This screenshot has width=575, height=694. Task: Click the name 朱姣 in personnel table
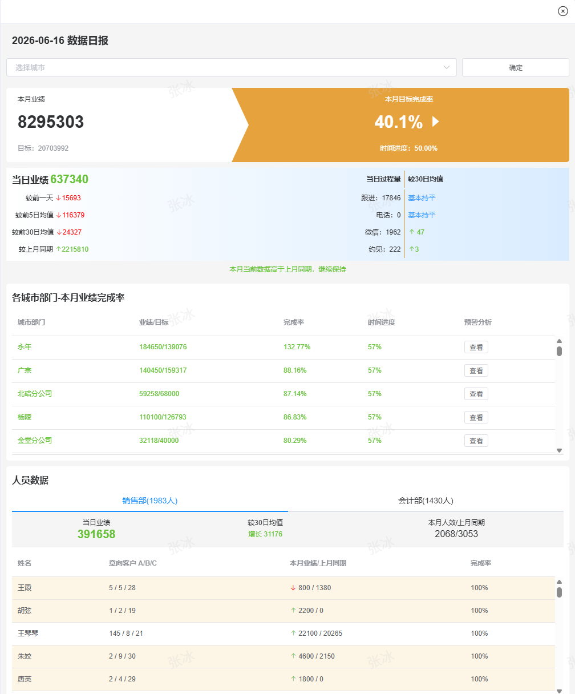tap(25, 656)
